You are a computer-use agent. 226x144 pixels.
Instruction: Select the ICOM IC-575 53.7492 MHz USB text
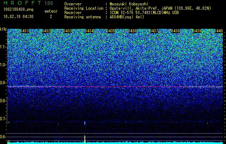(144, 13)
